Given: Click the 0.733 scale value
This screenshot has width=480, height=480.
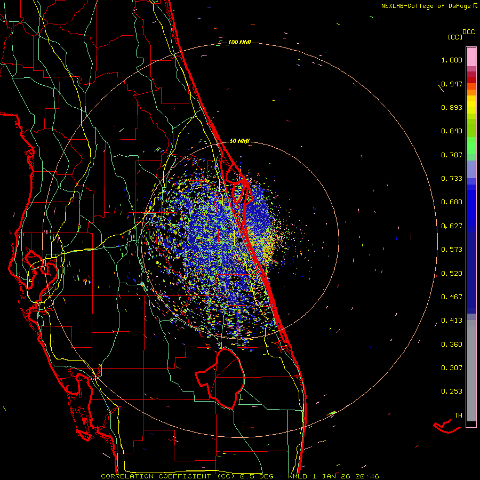Looking at the screenshot, I should click(x=452, y=179).
